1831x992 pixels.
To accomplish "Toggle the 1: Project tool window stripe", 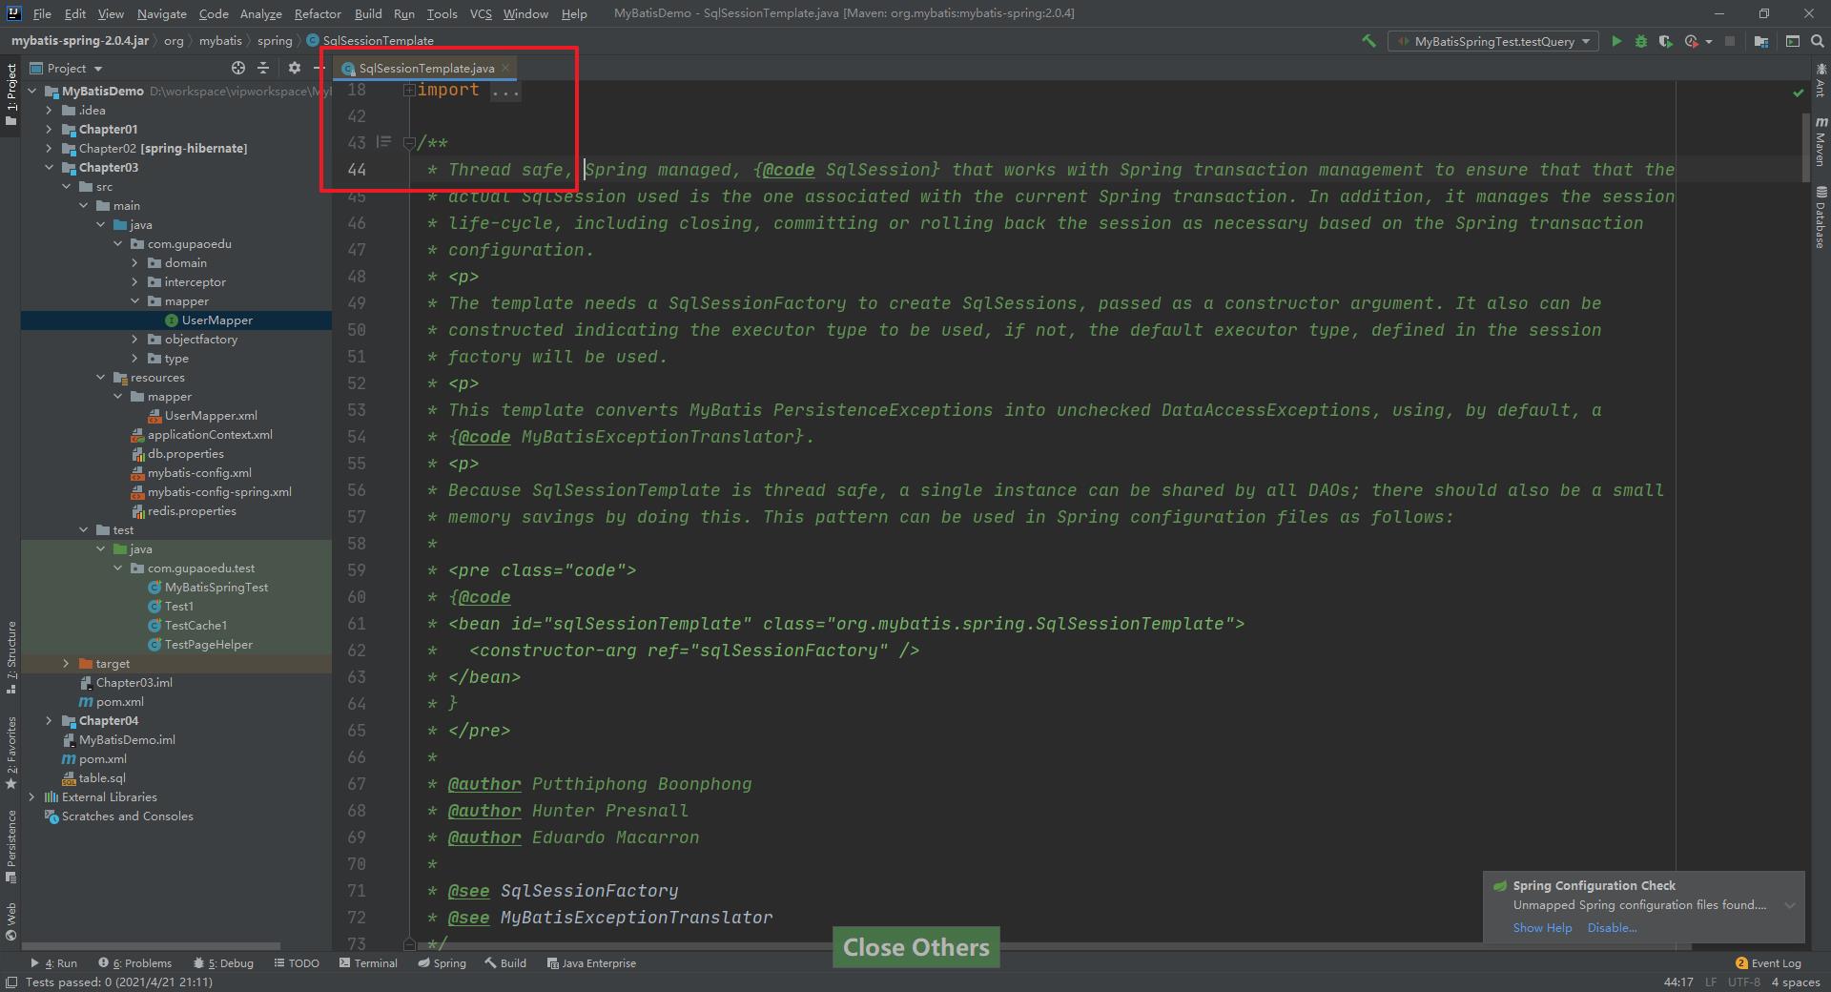I will (10, 94).
